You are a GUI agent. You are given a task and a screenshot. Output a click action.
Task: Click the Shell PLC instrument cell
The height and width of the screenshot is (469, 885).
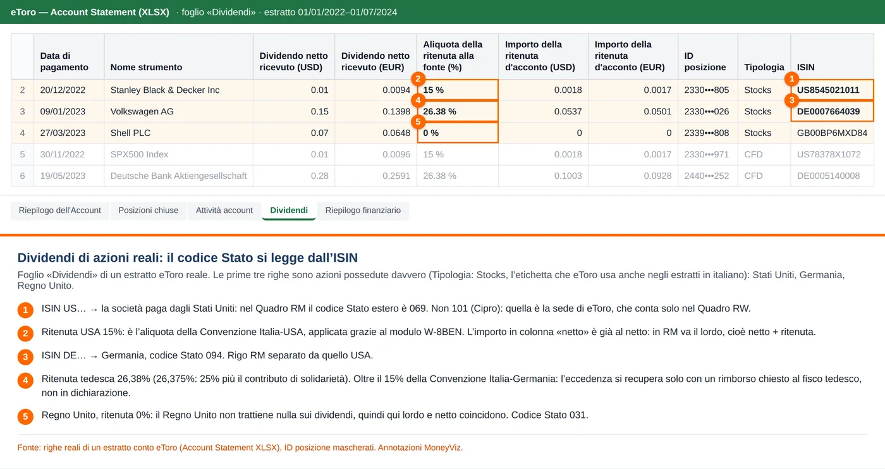(178, 133)
